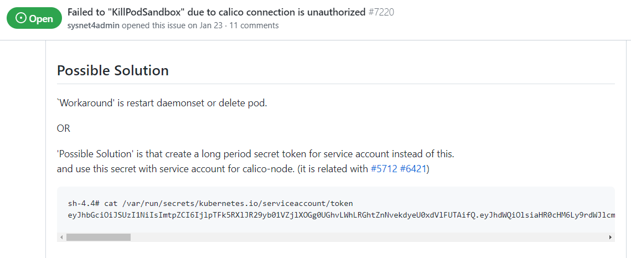This screenshot has width=631, height=258.
Task: Click the right scroll arrow of the code block
Action: coord(611,238)
